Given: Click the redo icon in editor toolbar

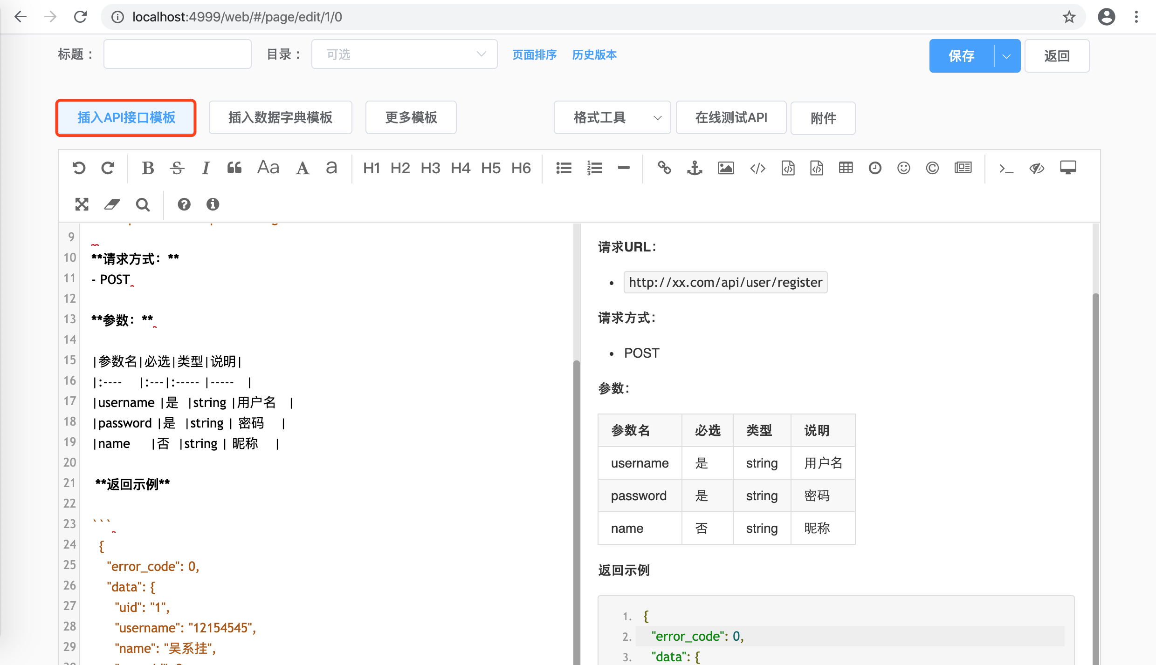Looking at the screenshot, I should 108,168.
